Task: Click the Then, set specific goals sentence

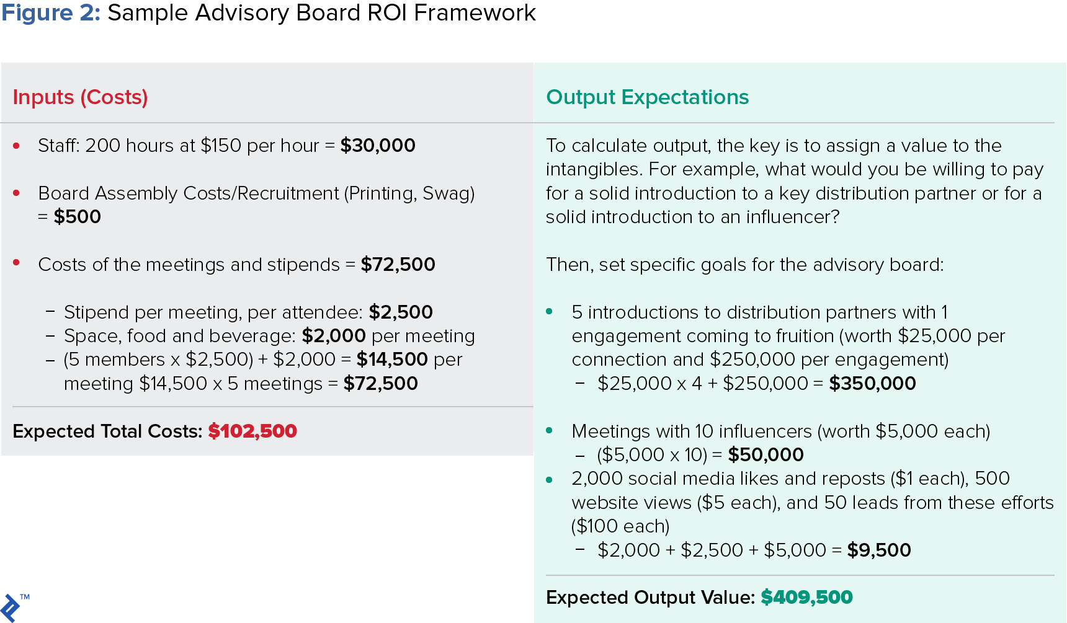Action: tap(744, 265)
